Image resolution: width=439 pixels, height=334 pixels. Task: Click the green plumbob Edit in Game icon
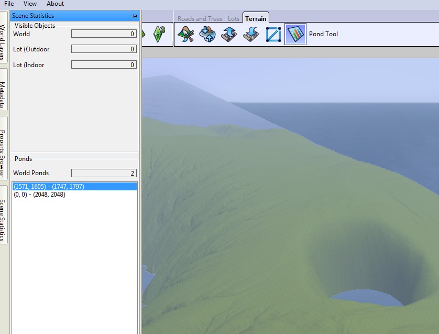159,35
